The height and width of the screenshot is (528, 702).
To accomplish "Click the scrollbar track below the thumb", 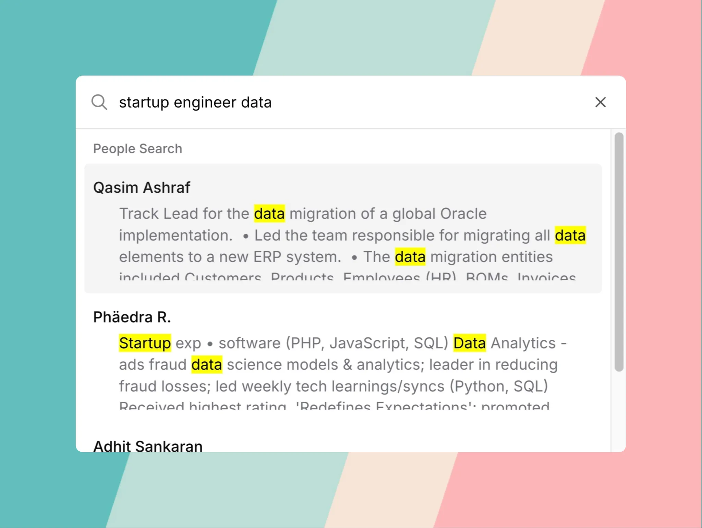I will point(619,411).
